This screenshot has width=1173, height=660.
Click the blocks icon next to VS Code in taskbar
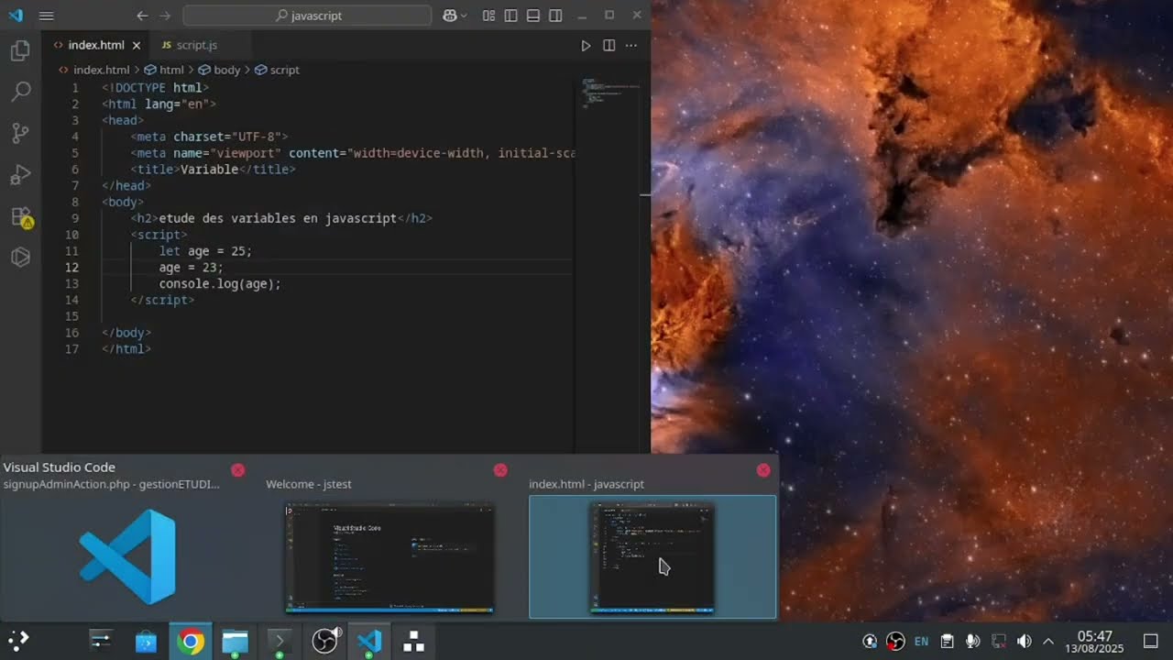[414, 641]
